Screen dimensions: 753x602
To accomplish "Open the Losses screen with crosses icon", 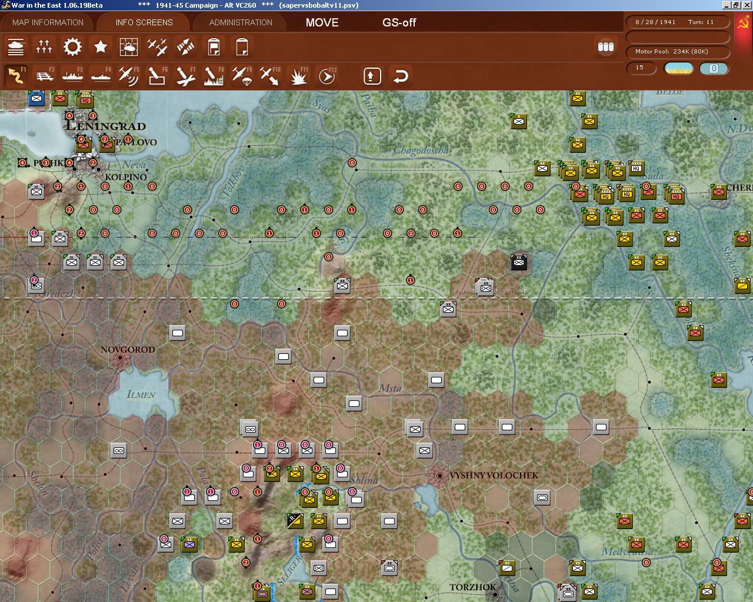I will (x=44, y=46).
